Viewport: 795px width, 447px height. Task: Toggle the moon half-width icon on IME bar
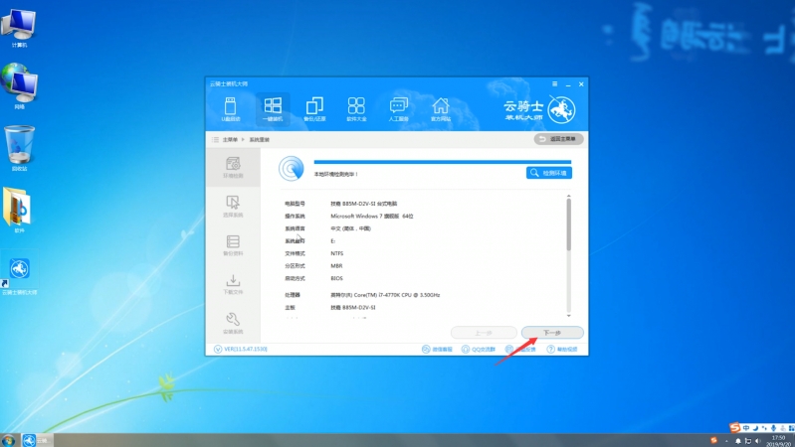click(x=755, y=428)
